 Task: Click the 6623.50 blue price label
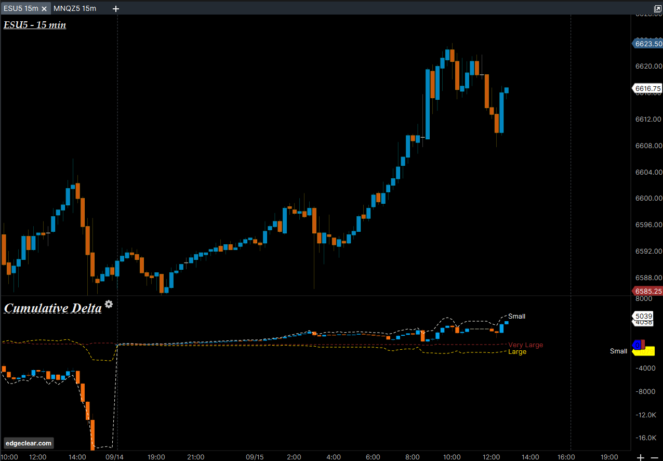tap(647, 44)
